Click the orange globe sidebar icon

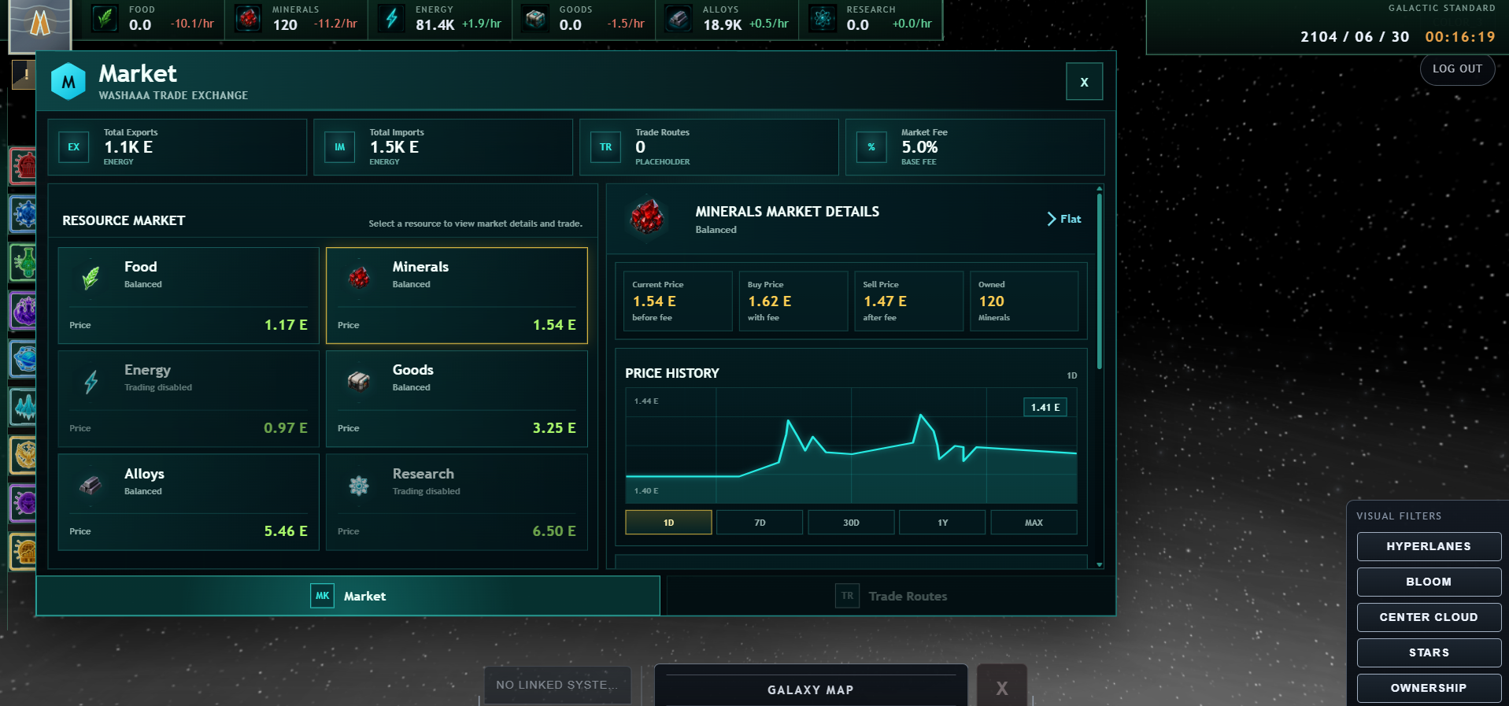coord(24,551)
